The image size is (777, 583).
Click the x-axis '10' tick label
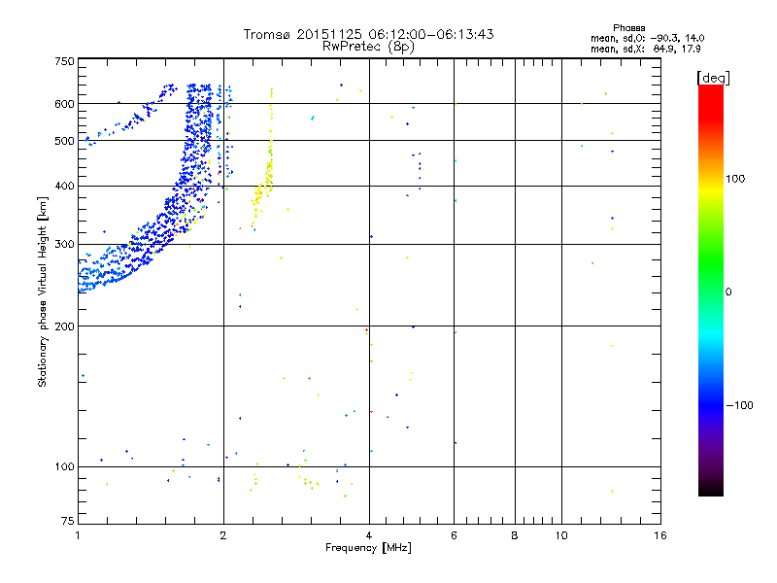coord(561,535)
